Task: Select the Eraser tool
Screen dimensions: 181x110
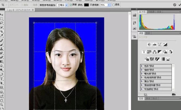Action: pyautogui.click(x=2, y=57)
